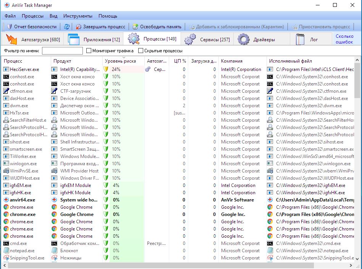The height and width of the screenshot is (269, 362).
Task: Sort by the Продукт column header
Action: point(77,61)
